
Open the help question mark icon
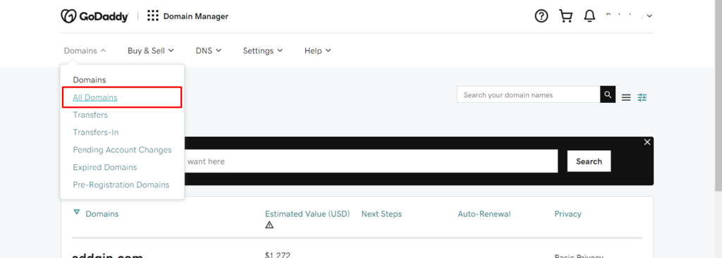[541, 16]
